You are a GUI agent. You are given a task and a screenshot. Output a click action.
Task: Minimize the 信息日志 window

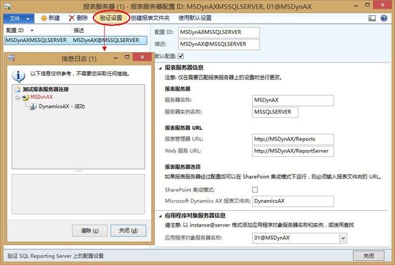pyautogui.click(x=115, y=58)
